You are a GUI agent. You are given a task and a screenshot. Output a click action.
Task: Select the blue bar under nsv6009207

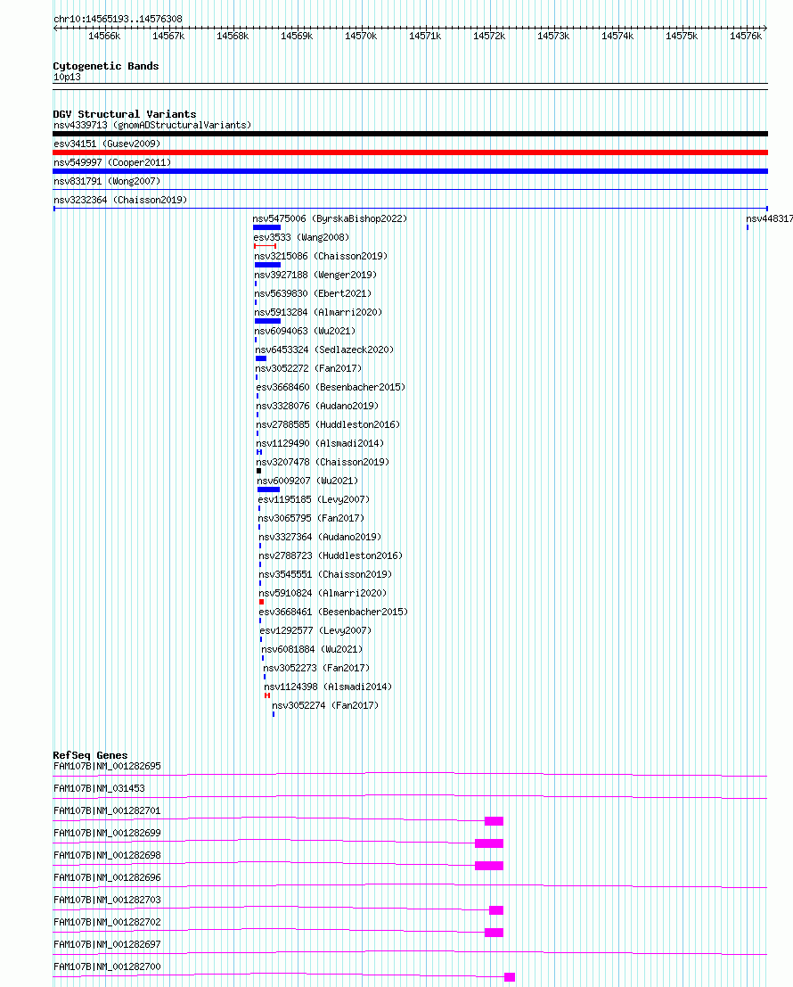tap(268, 489)
